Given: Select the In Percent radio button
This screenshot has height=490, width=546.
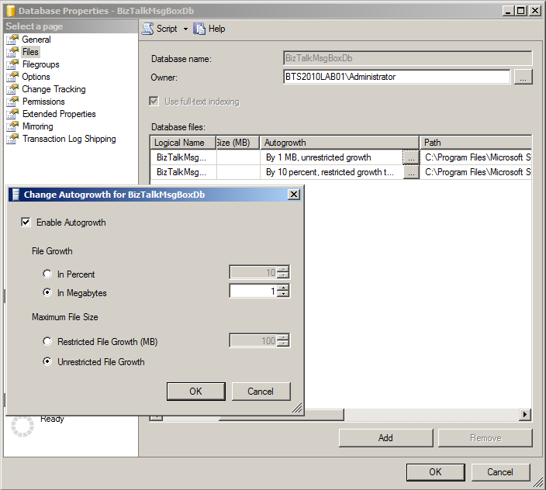Looking at the screenshot, I should pyautogui.click(x=49, y=274).
